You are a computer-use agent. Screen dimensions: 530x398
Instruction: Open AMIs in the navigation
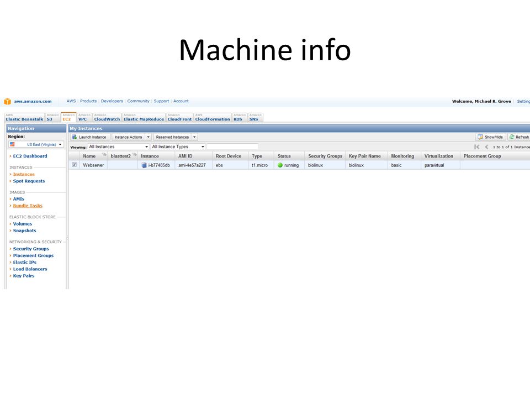click(19, 199)
